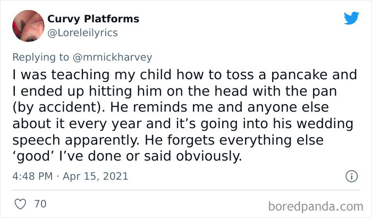The width and height of the screenshot is (372, 218).
Task: Open Curvy Platforms' profile picture
Action: point(28,26)
